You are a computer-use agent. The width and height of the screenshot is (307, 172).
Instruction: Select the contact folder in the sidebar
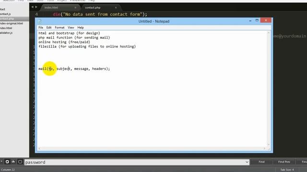(x=2, y=10)
